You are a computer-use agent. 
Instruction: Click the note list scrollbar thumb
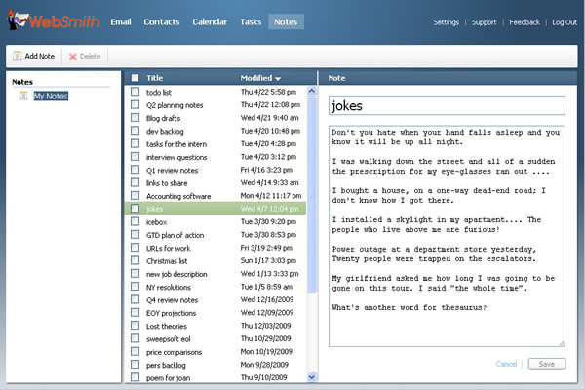point(312,194)
